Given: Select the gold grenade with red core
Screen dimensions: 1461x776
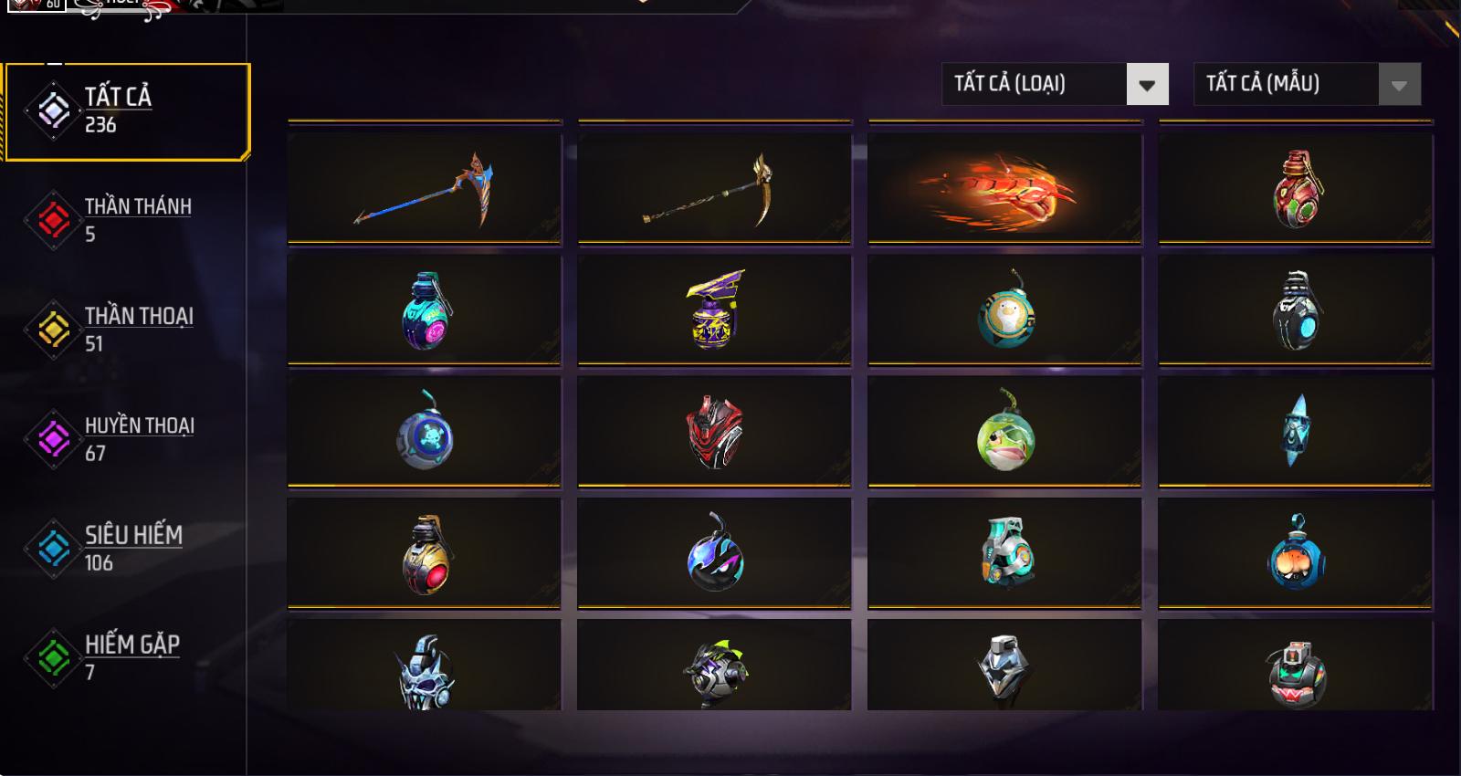Looking at the screenshot, I should (425, 553).
